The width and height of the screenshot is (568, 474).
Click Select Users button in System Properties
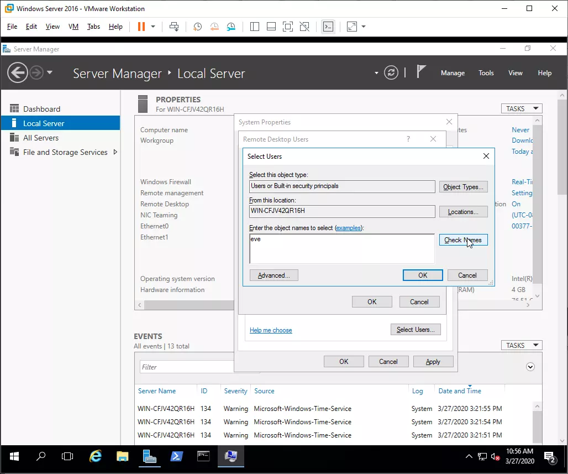pos(416,329)
